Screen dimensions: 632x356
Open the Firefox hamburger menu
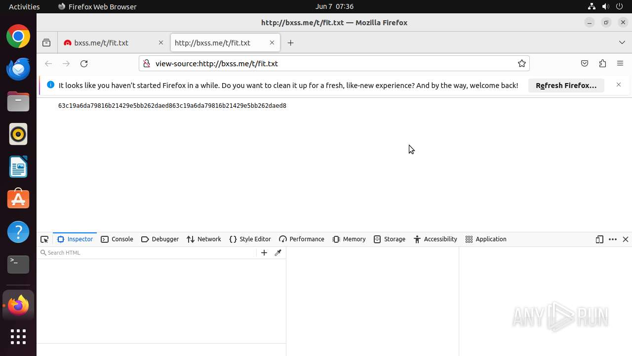(620, 63)
